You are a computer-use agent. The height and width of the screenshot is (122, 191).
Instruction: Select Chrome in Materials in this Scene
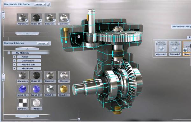64,17
